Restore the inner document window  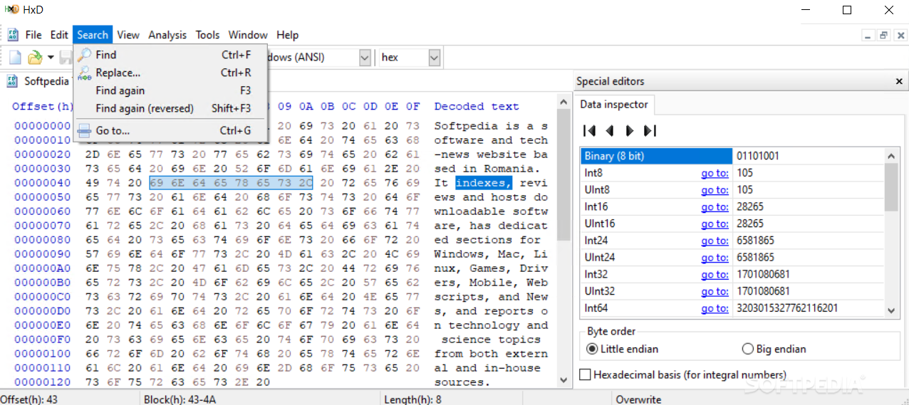884,35
